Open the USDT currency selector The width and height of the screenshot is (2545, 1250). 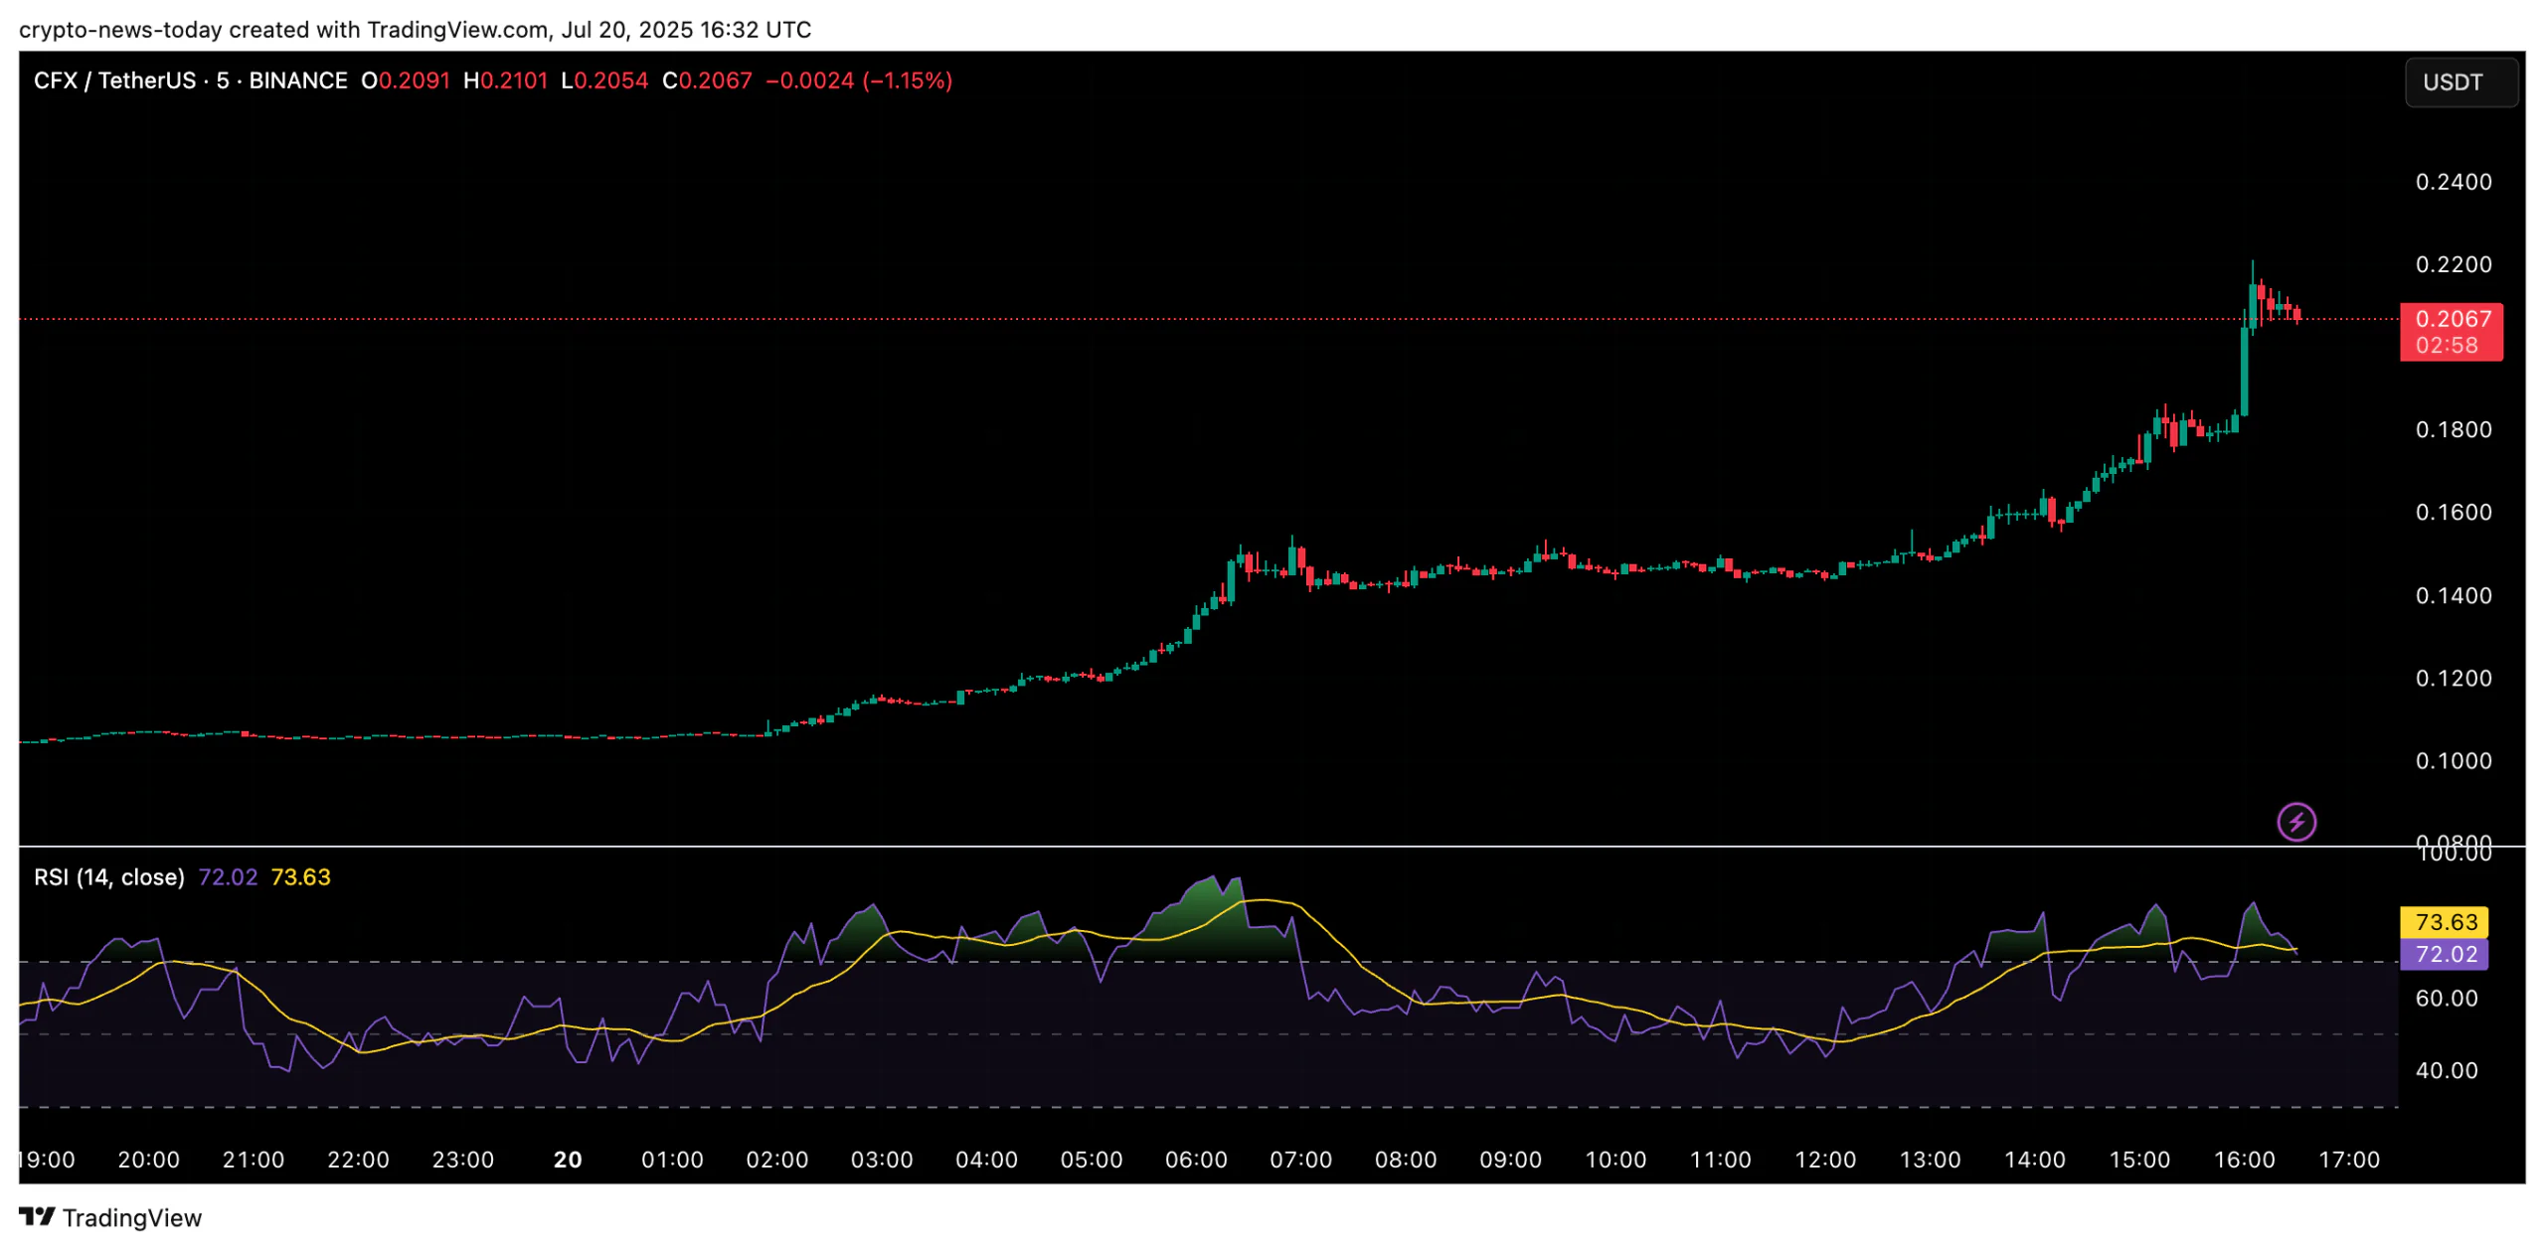coord(2460,81)
